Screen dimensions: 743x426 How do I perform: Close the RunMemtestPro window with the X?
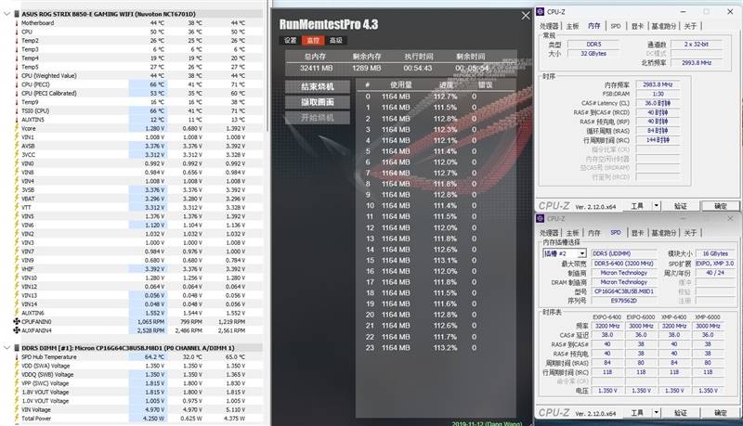pyautogui.click(x=526, y=16)
